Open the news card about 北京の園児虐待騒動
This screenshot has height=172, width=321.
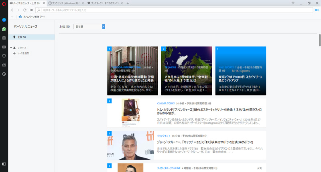click(x=132, y=71)
